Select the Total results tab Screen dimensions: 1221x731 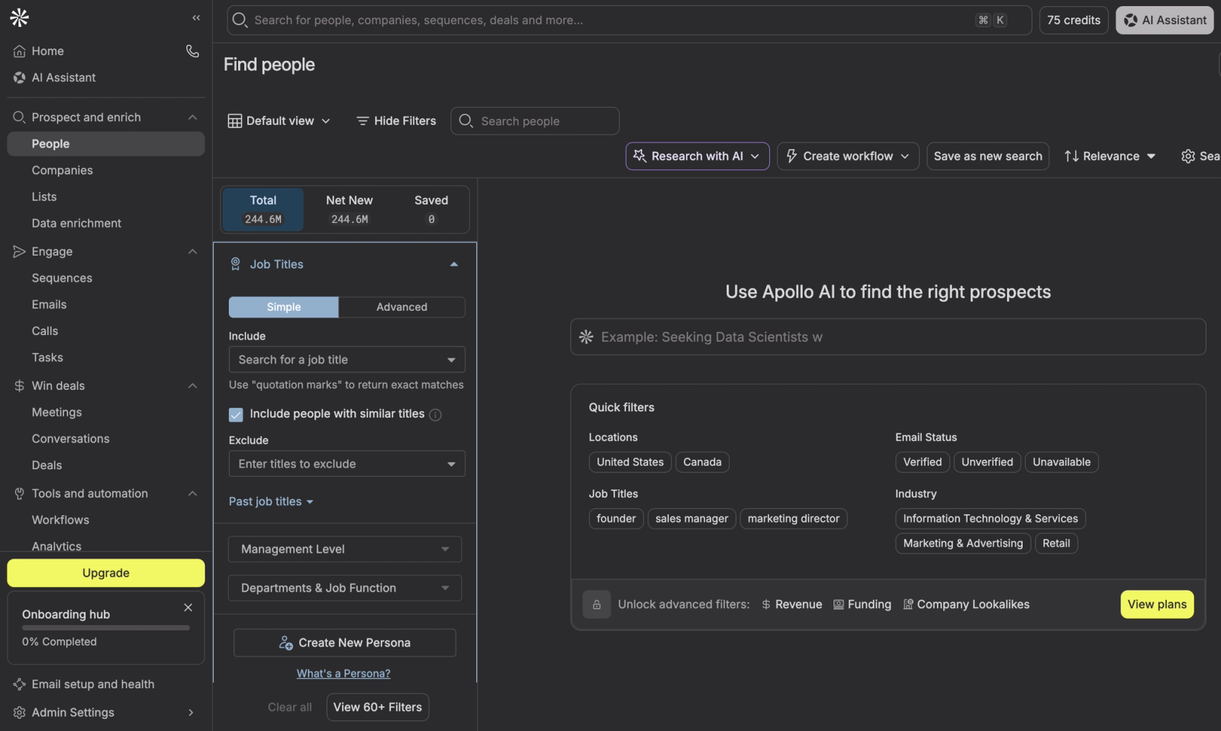click(x=263, y=210)
